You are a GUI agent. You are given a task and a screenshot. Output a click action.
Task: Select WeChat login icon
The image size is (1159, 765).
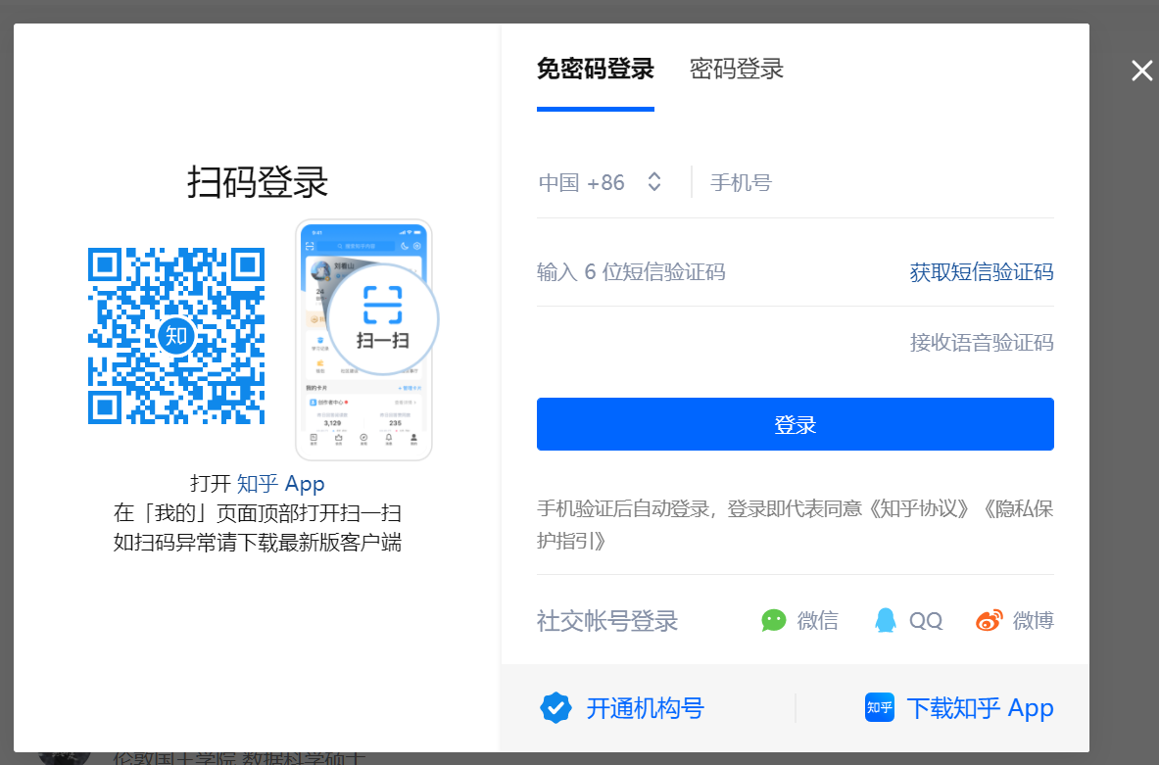(773, 620)
